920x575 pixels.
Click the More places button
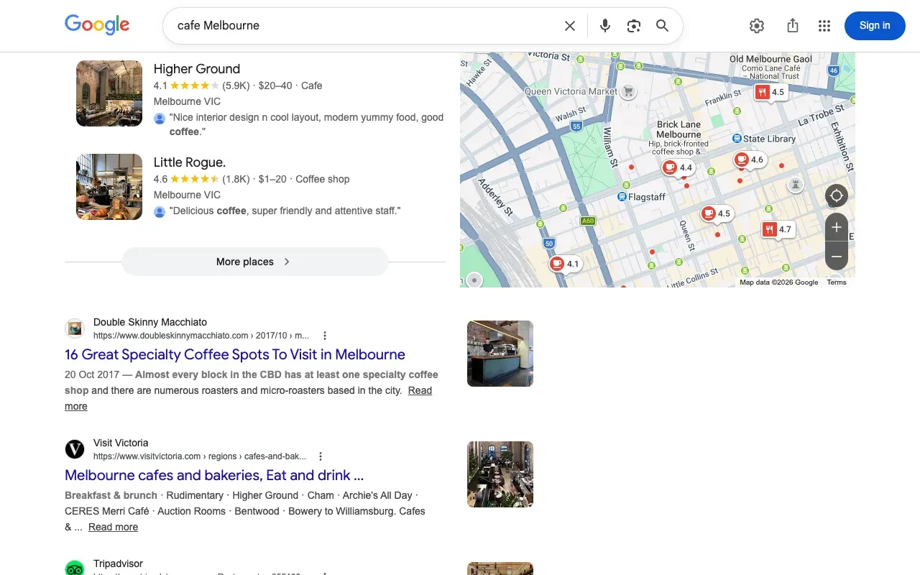[255, 262]
